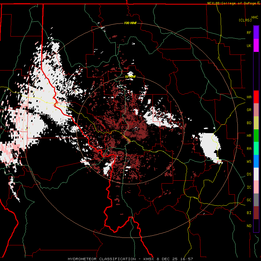Click the HR green legend swatch
Viewport: 261px width, 261px height.
(256, 136)
